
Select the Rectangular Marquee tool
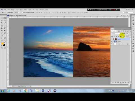click(2, 18)
